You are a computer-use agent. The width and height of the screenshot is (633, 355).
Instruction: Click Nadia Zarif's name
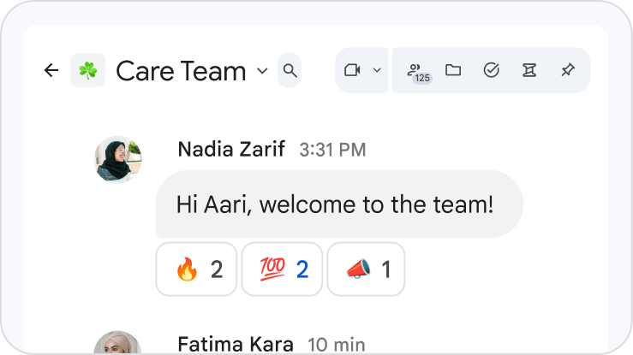pyautogui.click(x=231, y=150)
